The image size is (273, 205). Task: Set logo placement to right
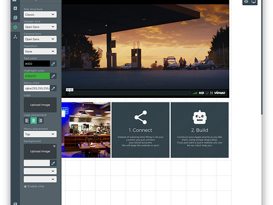click(x=40, y=121)
